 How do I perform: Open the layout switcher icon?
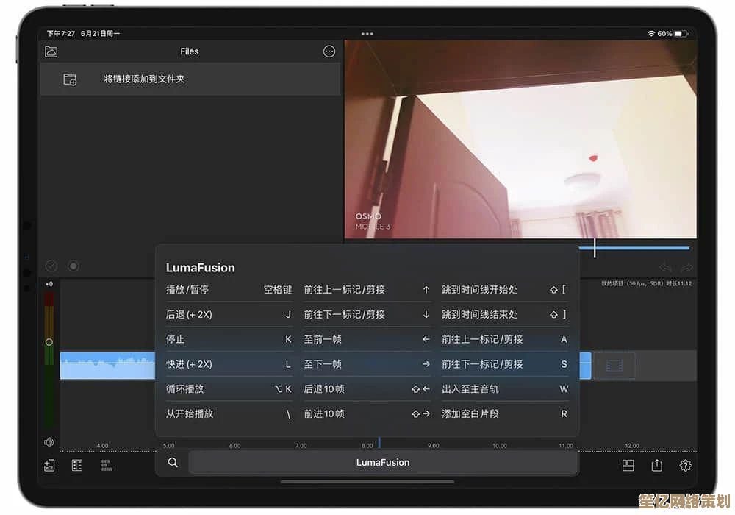click(628, 465)
